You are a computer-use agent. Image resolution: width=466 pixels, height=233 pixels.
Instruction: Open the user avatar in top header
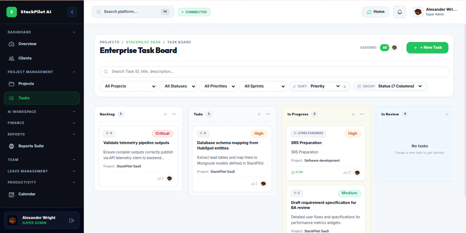pos(418,12)
